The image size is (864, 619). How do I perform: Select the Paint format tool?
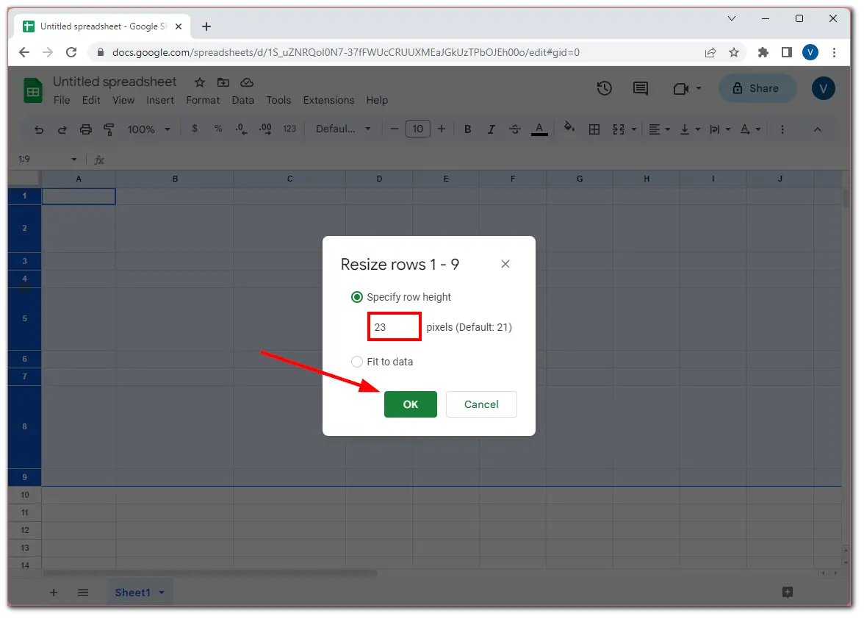[109, 129]
